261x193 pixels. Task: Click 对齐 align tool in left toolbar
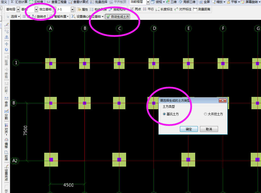click(x=6, y=129)
